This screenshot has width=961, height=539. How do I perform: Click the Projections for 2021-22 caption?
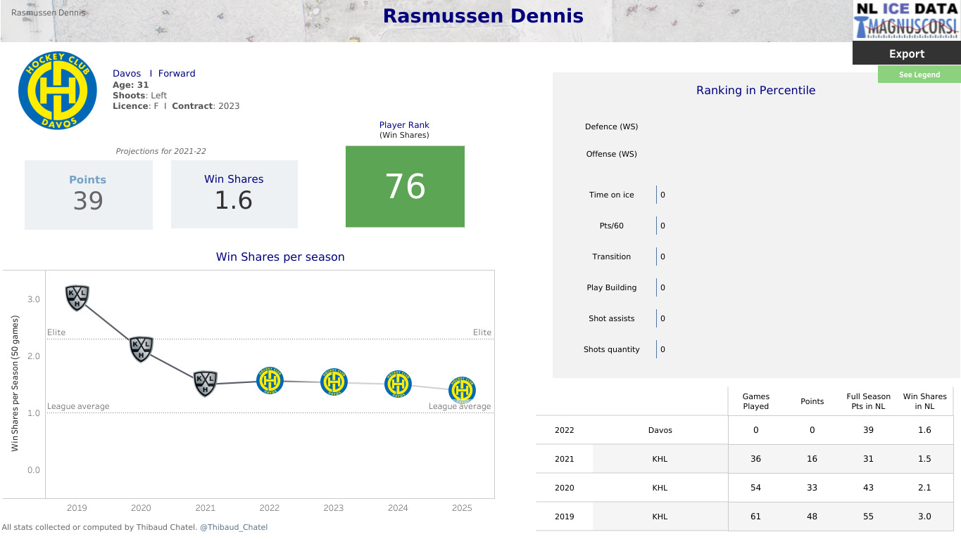click(161, 151)
